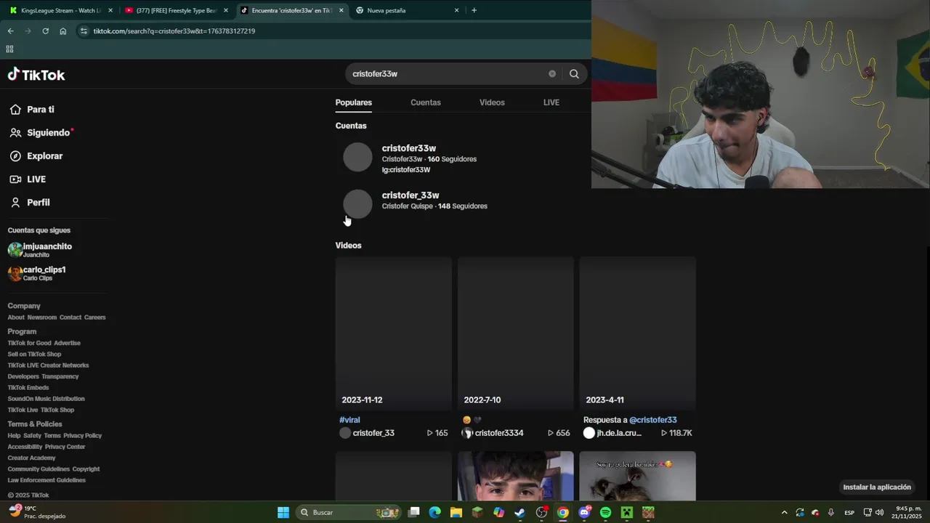Image resolution: width=930 pixels, height=523 pixels.
Task: Click the browser home icon
Action: click(x=63, y=31)
